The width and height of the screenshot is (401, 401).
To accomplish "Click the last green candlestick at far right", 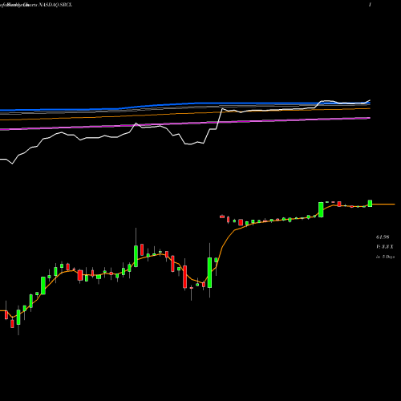I will 370,203.
